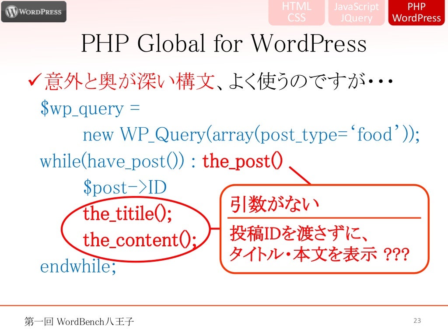Screen dimensions: 448x336
Task: Click the '$post->ID' code line
Action: coord(125,187)
